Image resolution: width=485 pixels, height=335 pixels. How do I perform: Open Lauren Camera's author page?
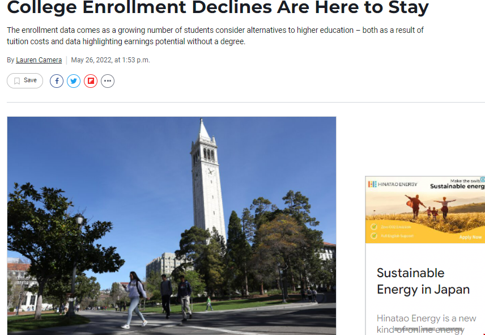point(39,60)
